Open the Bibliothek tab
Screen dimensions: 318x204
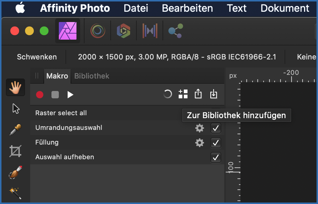[92, 76]
